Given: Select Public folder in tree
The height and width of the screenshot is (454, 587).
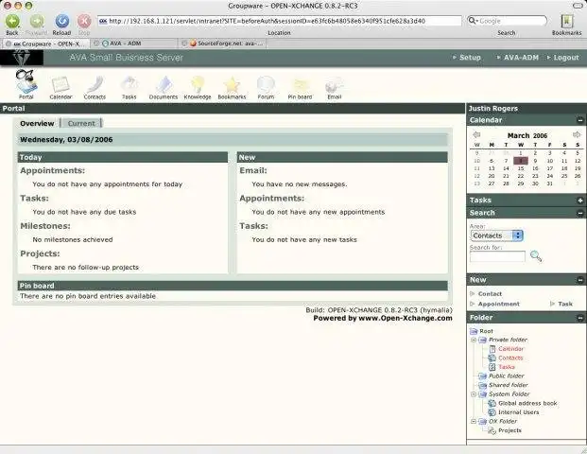Looking at the screenshot, I should tap(506, 376).
